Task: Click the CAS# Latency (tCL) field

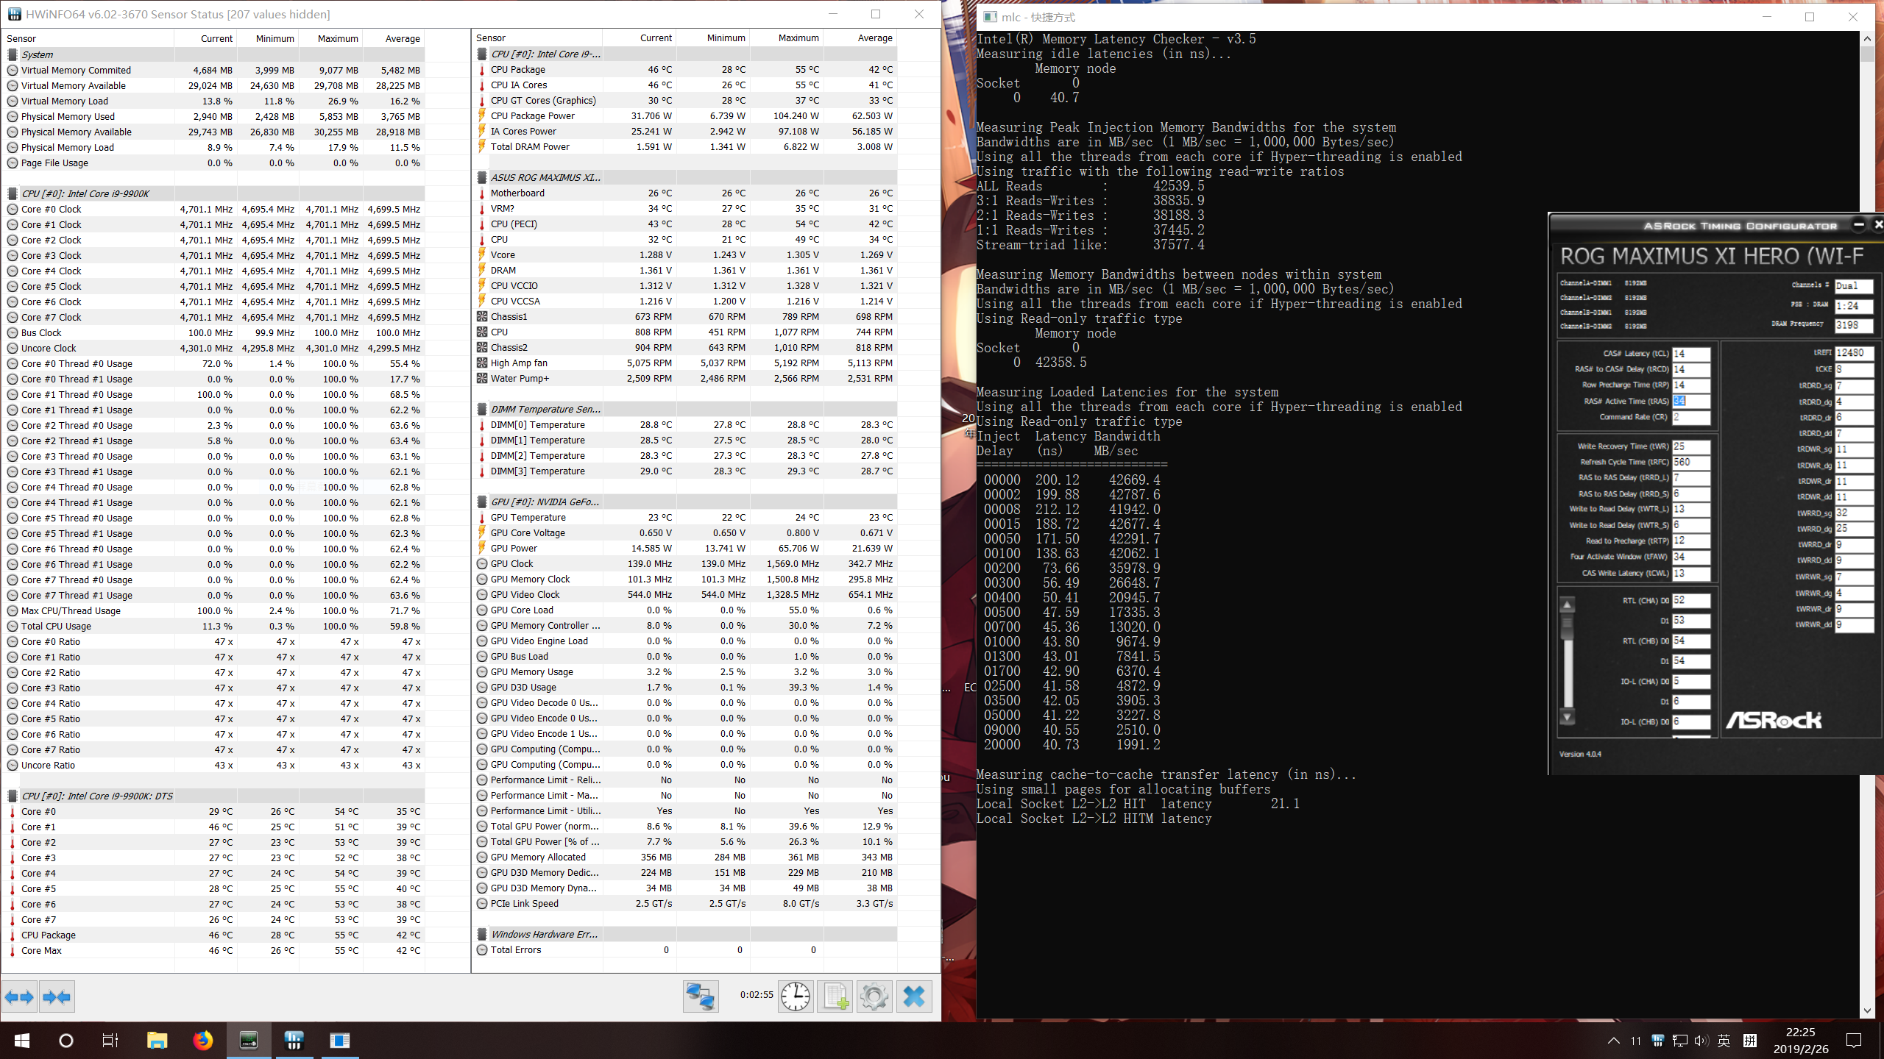Action: [x=1690, y=354]
